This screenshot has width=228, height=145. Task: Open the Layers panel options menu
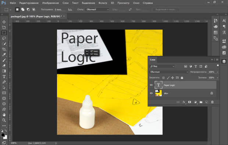pyautogui.click(x=217, y=60)
